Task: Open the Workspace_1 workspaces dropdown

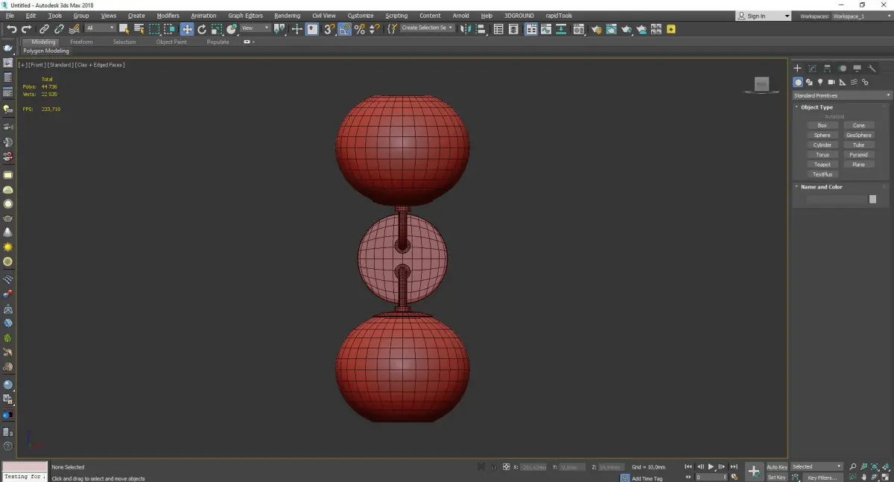Action: coord(860,16)
